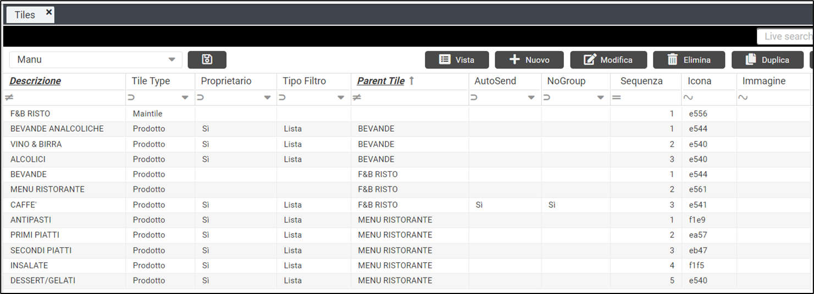Image resolution: width=814 pixels, height=294 pixels.
Task: Click the Icona tilde filter operator icon
Action: coord(688,98)
